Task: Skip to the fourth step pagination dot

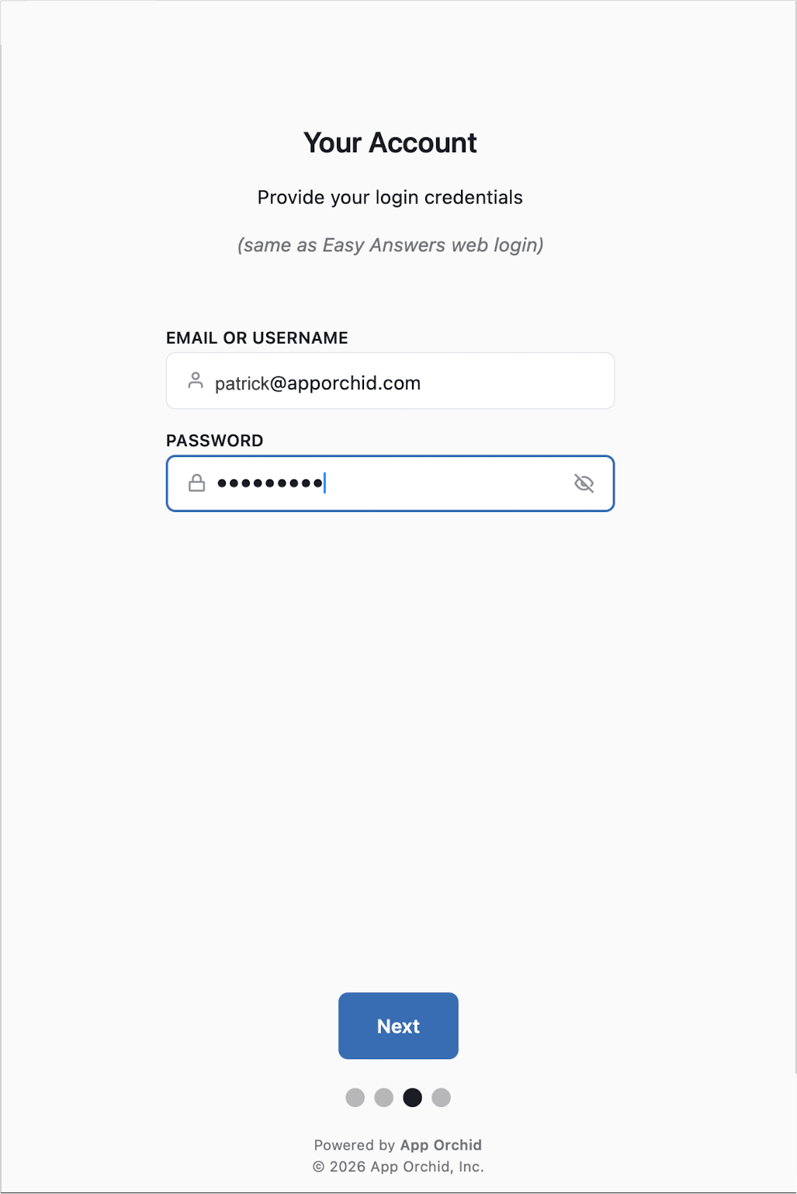Action: click(x=442, y=1097)
